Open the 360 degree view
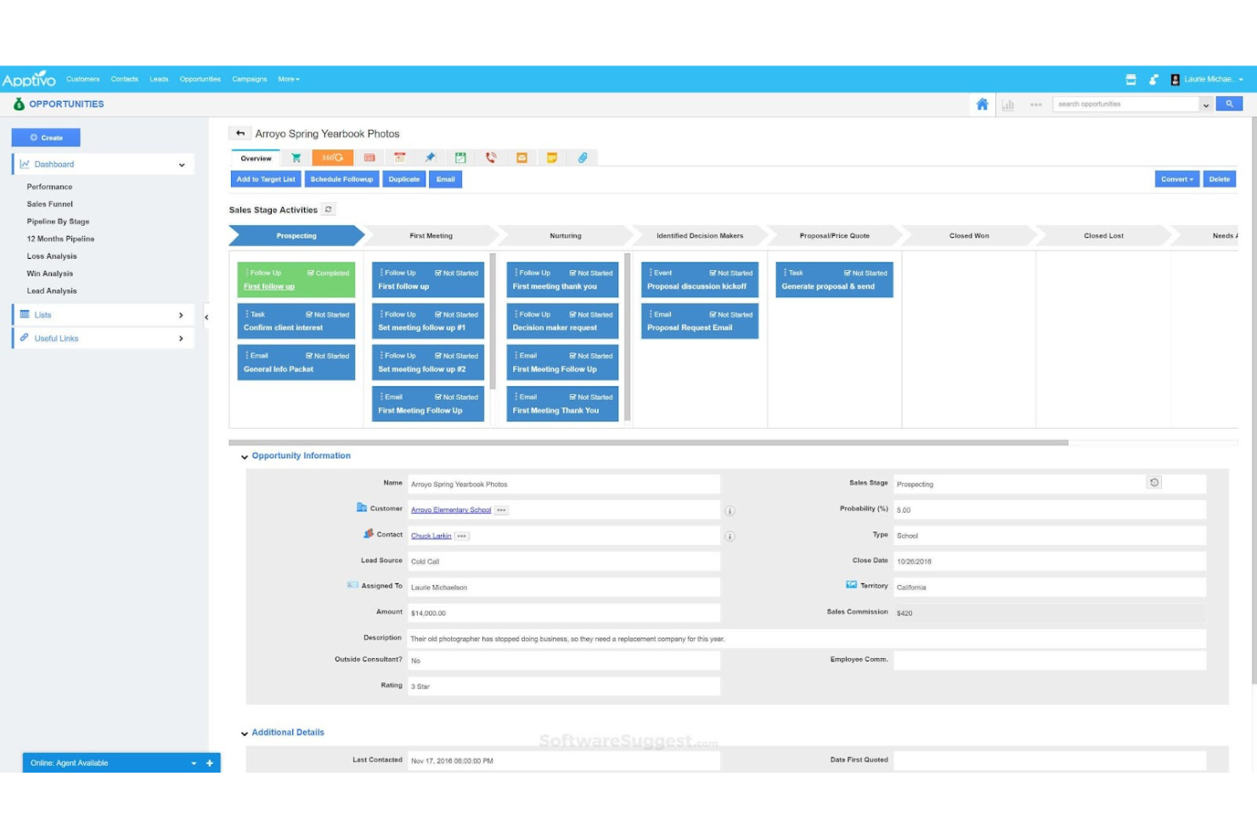 [331, 157]
